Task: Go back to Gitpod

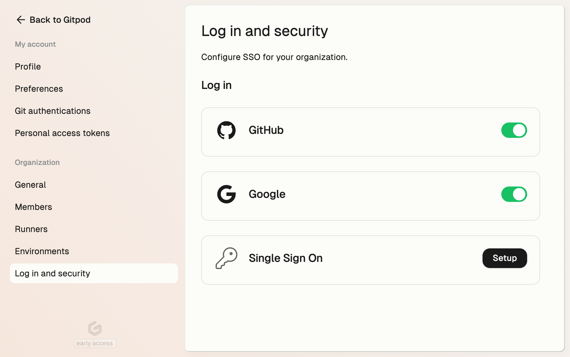Action: pyautogui.click(x=53, y=20)
